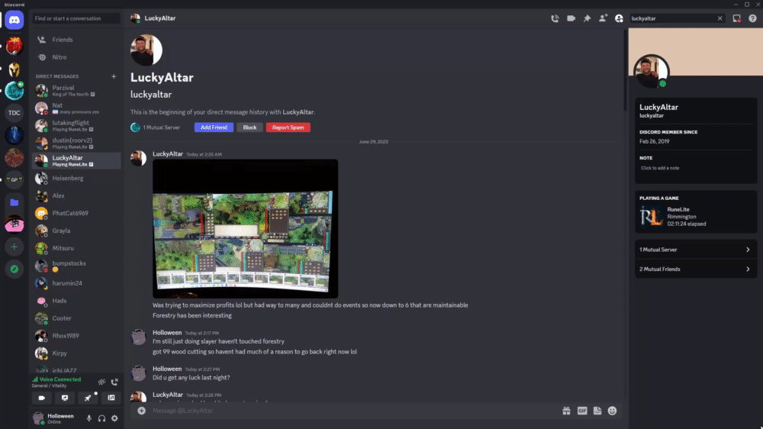
Task: Open the Friends tab
Action: coord(76,40)
